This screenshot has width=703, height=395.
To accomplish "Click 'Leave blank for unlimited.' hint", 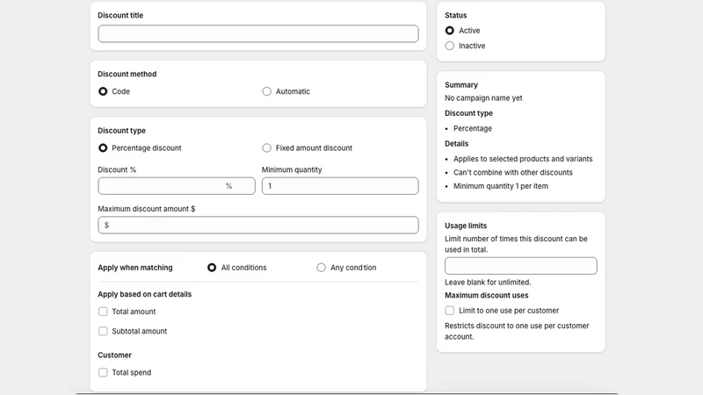I will point(488,282).
